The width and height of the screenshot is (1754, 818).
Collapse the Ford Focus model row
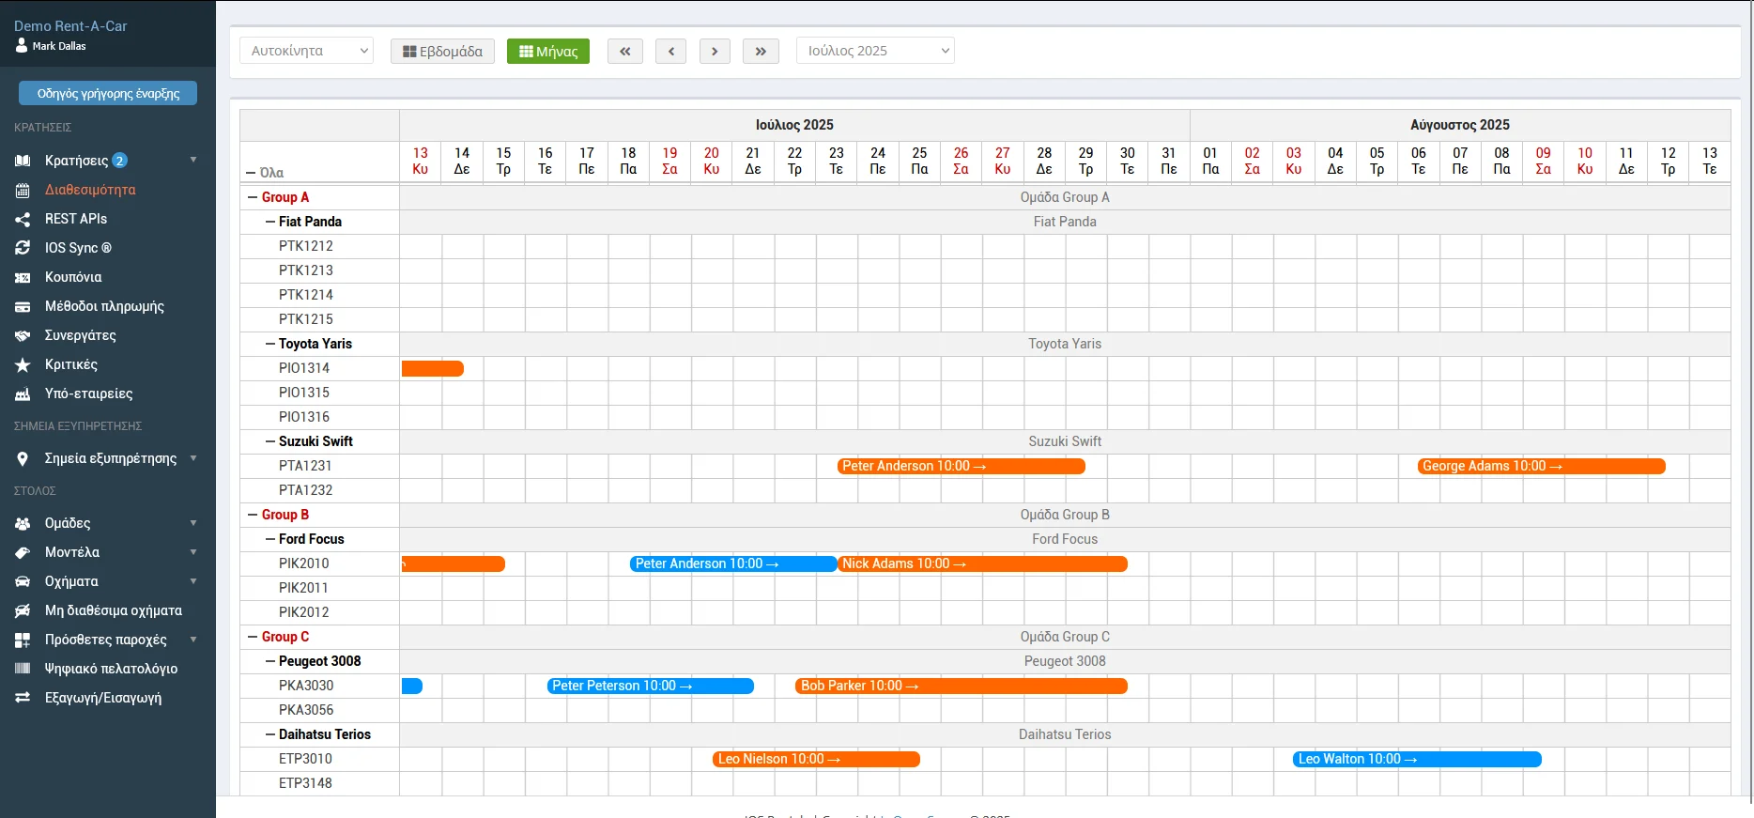point(270,539)
